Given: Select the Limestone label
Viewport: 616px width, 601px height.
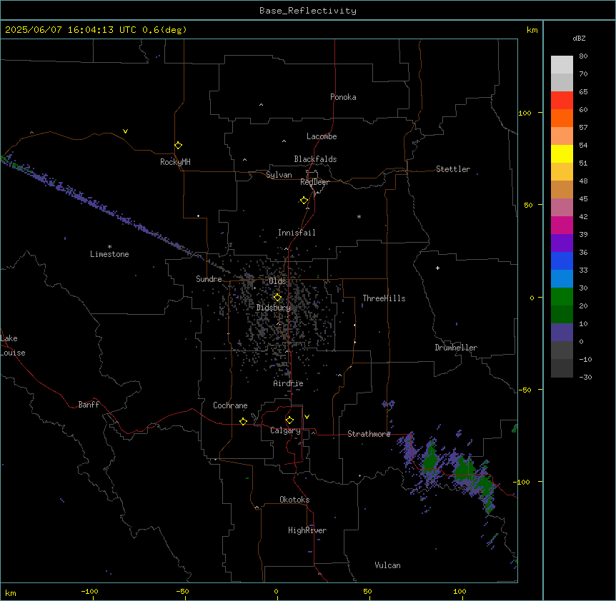Looking at the screenshot, I should [x=109, y=254].
